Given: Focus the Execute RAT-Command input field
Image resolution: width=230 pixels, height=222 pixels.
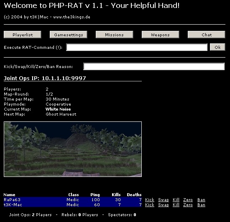Looking at the screenshot, I should 137,47.
